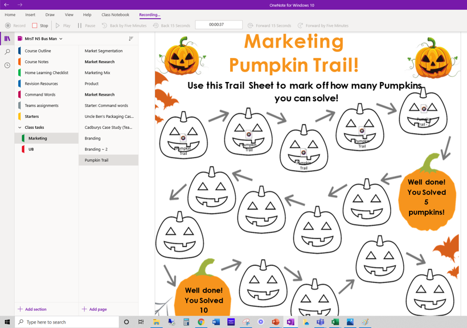Open the Command Words section
467x328 pixels.
pos(47,95)
